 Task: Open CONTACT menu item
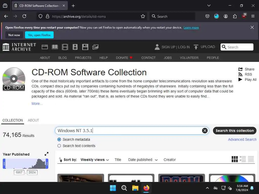[148, 58]
